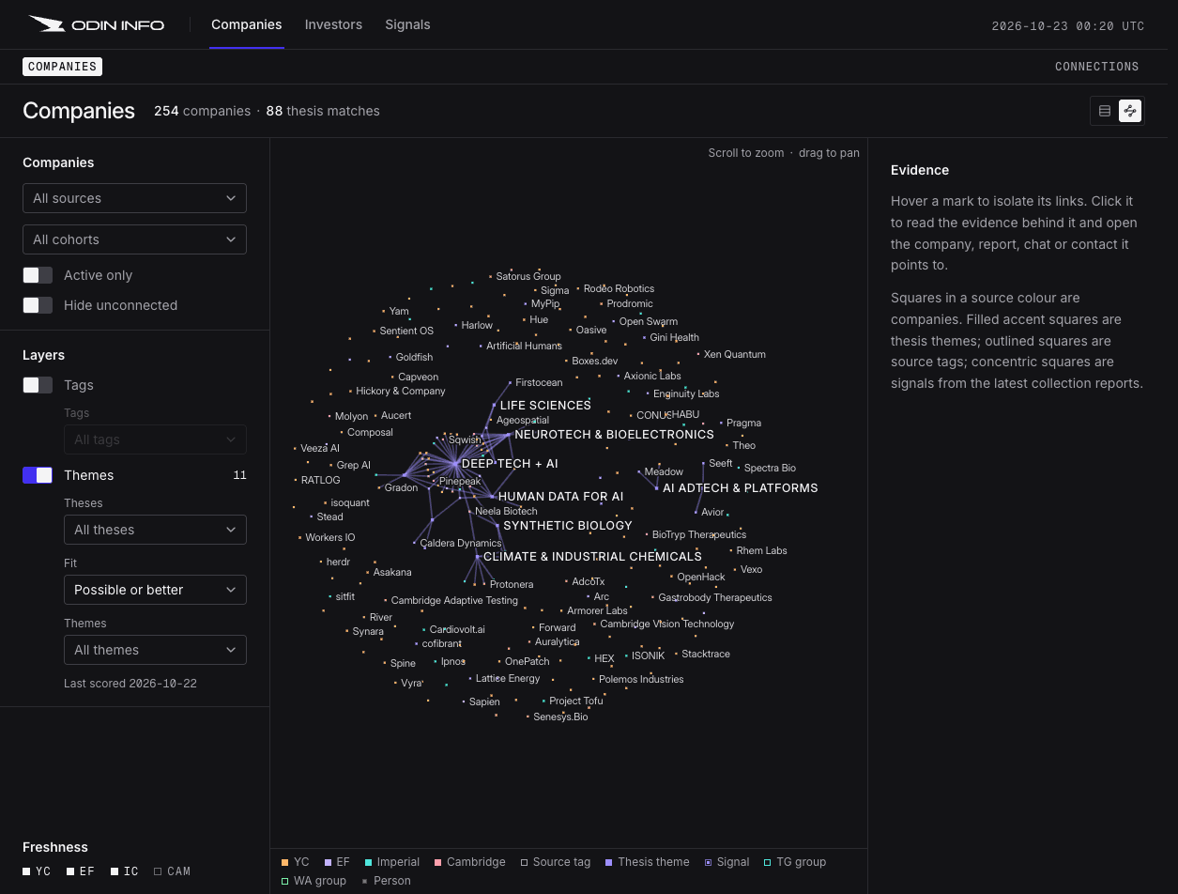Click the 2026-10-23 00:20 UTC timestamp
1178x894 pixels.
coord(1068,26)
